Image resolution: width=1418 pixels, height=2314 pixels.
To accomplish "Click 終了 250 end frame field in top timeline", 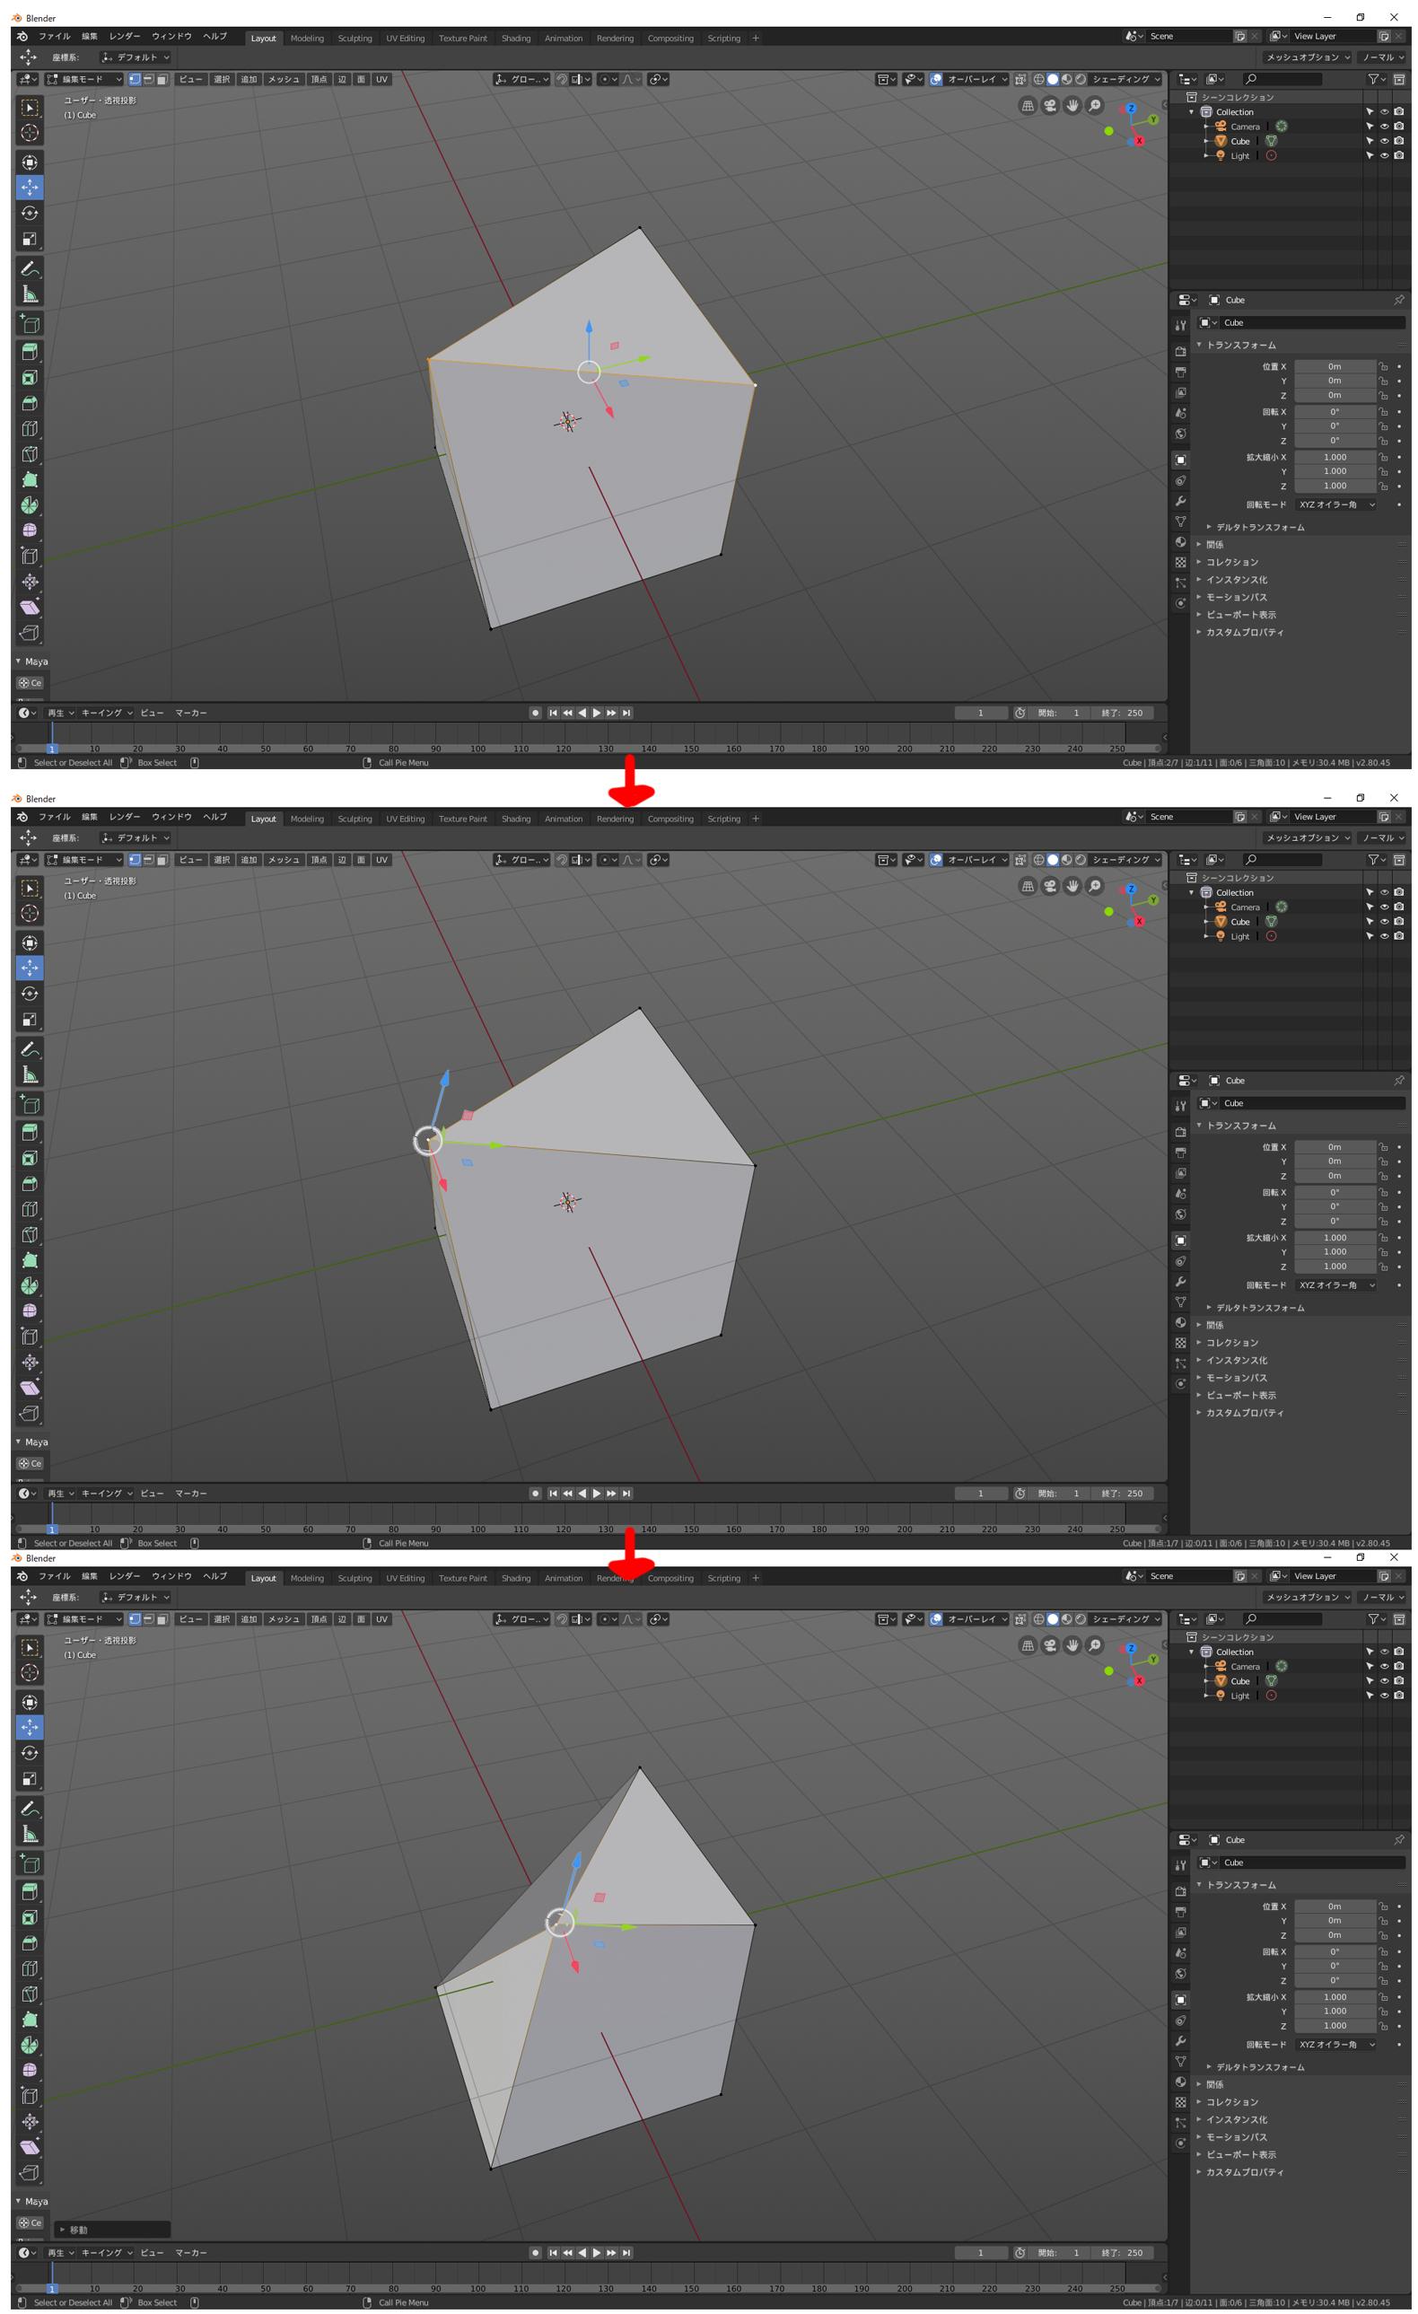I will pos(1122,713).
